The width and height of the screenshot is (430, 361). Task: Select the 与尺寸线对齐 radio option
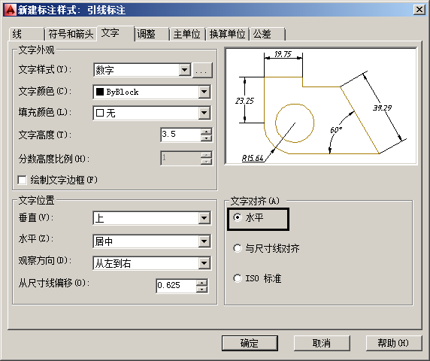238,248
